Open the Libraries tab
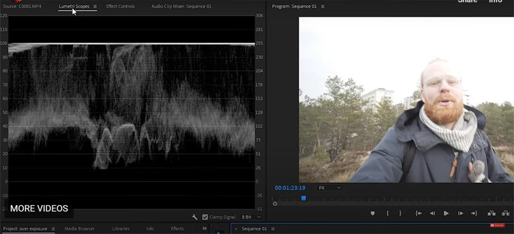514x234 pixels. [121, 228]
